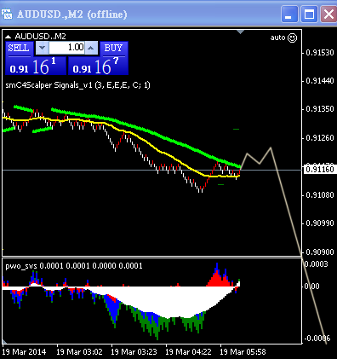Close the AUDUSD chart window

[x=328, y=14]
